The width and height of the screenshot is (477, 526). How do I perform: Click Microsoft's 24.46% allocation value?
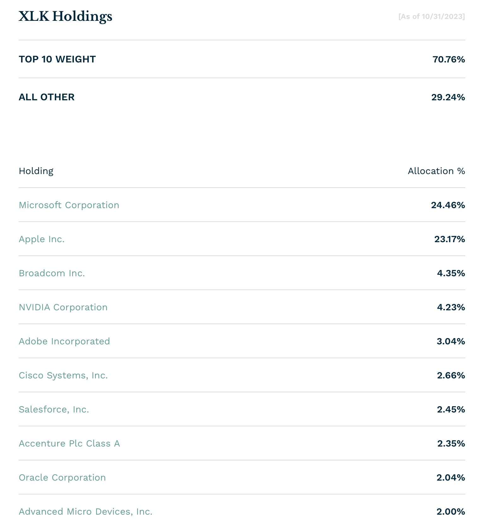coord(448,205)
